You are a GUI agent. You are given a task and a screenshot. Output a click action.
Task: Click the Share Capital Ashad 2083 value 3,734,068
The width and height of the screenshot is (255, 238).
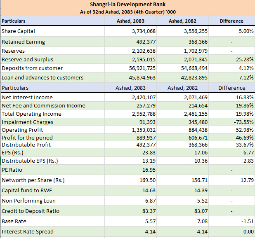[x=144, y=31]
